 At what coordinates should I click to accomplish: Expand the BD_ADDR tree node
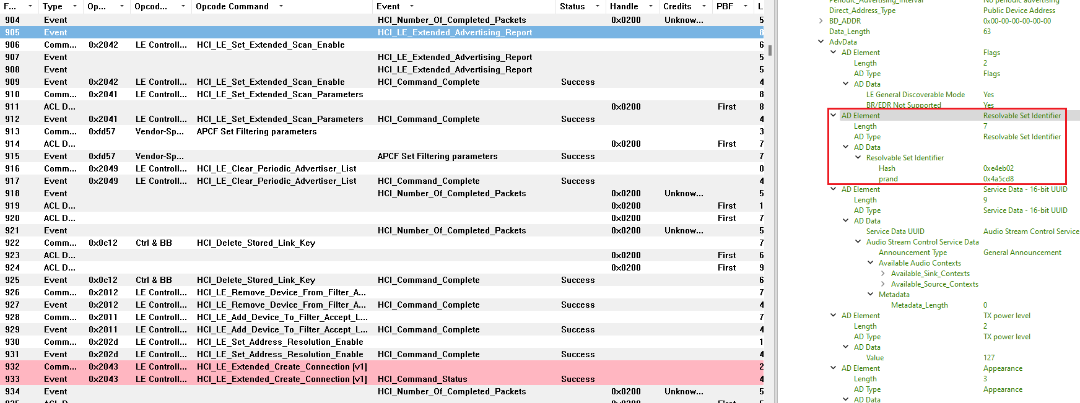pyautogui.click(x=821, y=21)
